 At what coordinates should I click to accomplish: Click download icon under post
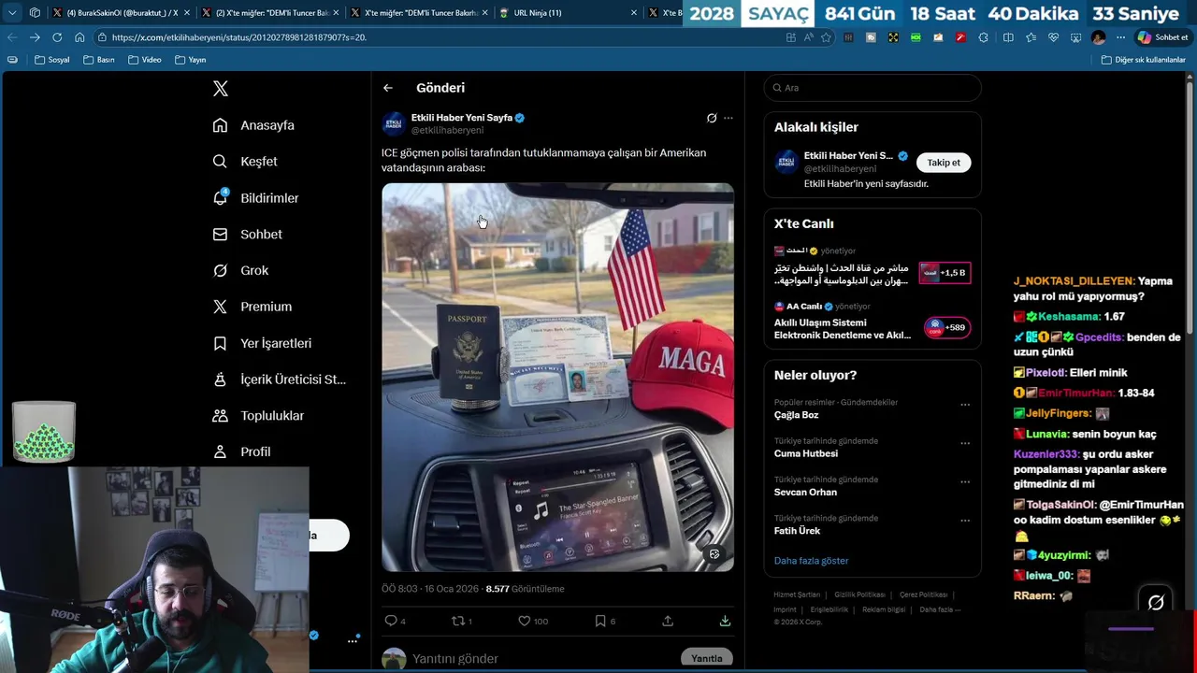pos(725,621)
